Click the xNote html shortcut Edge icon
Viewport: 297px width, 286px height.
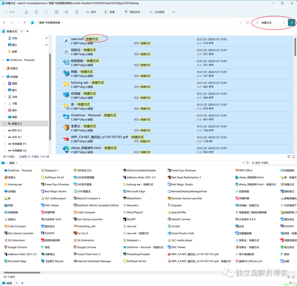click(66, 150)
